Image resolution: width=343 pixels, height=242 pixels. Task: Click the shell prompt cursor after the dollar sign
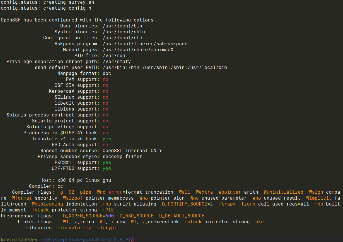point(136,239)
